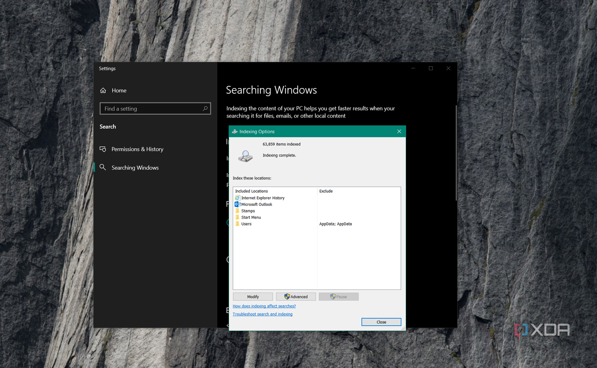The width and height of the screenshot is (597, 368).
Task: Click the Users folder icon
Action: pyautogui.click(x=238, y=224)
